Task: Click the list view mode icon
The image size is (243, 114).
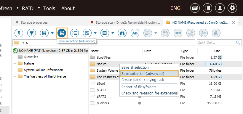Action: (x=105, y=33)
